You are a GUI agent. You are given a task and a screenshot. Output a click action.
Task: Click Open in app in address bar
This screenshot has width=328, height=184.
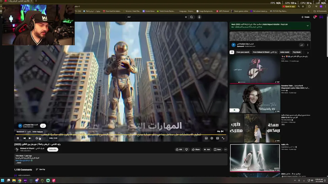click(289, 6)
